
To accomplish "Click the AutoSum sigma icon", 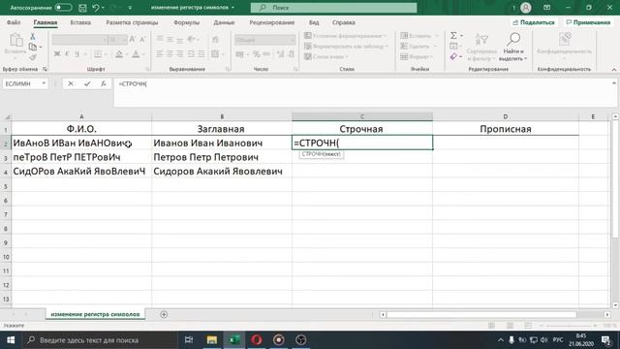I will click(x=453, y=36).
